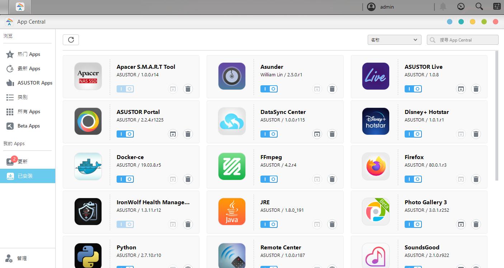
Task: Open notifications bell in top bar
Action: tap(443, 7)
